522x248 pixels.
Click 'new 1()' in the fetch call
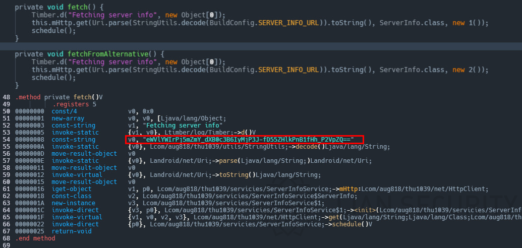(467, 23)
